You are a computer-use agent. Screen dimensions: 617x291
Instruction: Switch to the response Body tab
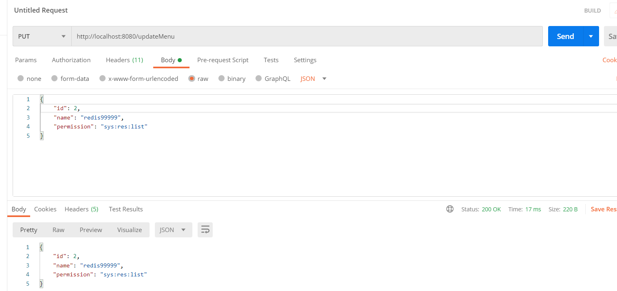(19, 209)
